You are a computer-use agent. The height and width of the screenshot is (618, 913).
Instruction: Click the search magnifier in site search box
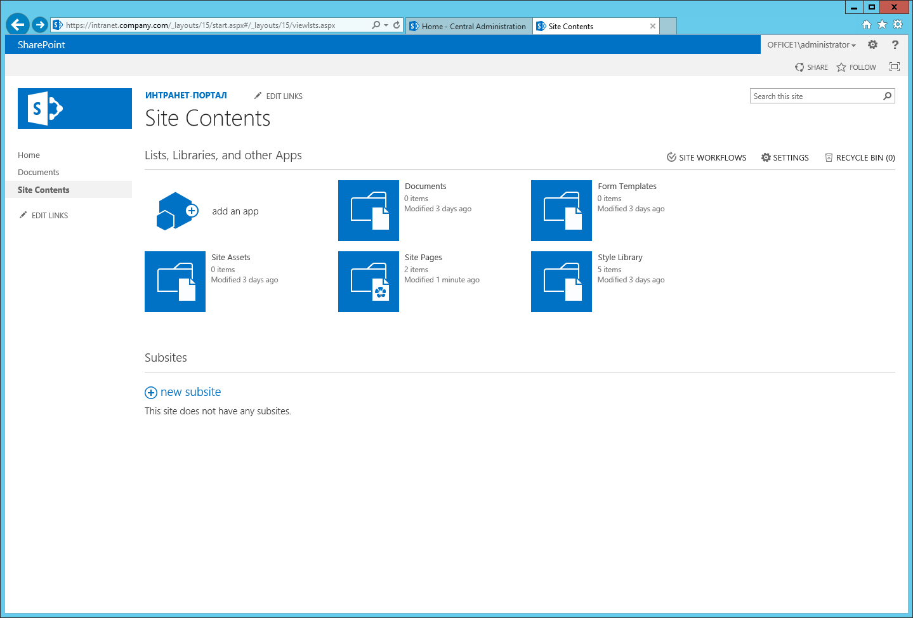click(x=887, y=96)
